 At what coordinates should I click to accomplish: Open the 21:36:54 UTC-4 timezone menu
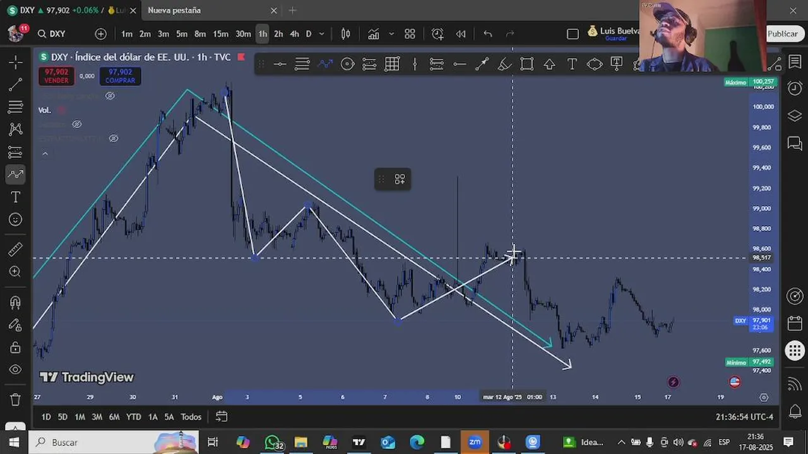point(744,417)
